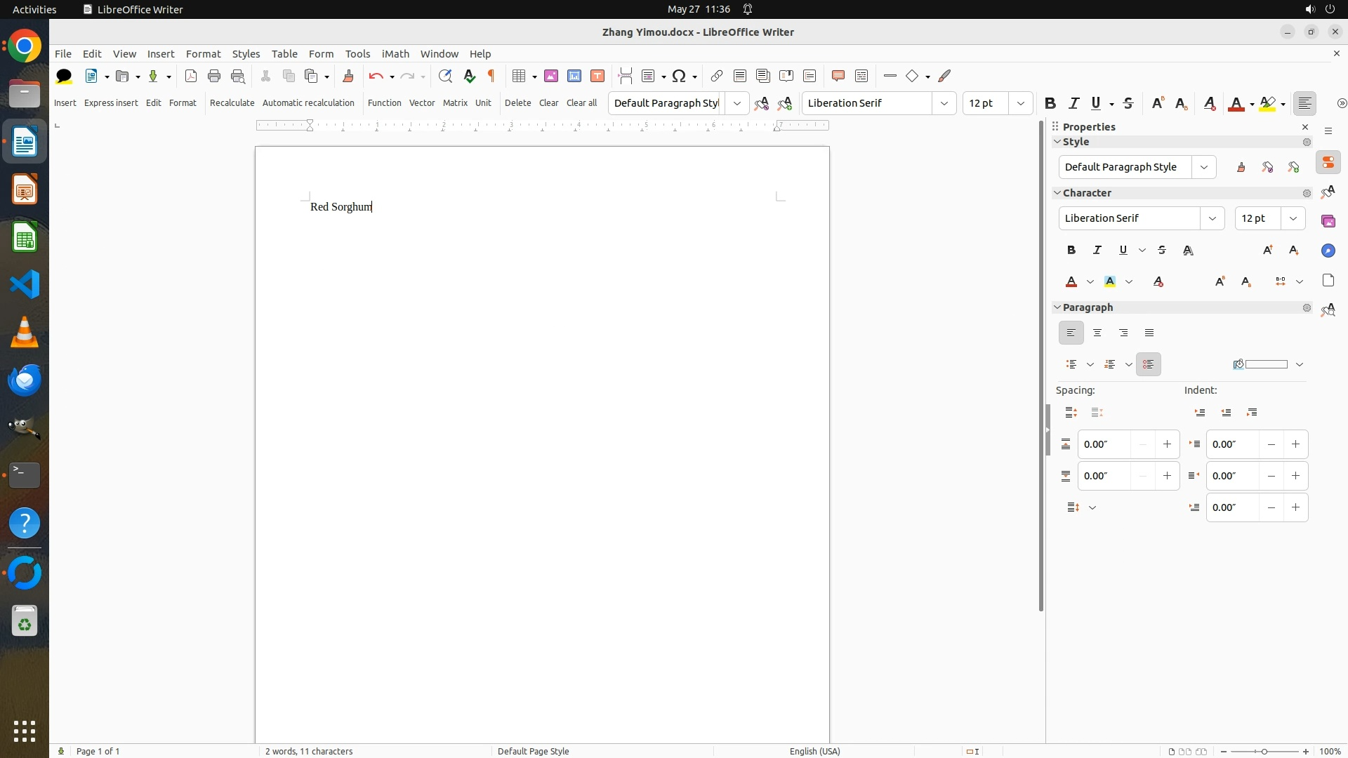Viewport: 1348px width, 758px height.
Task: Toggle formatting marks with the pilcrow icon
Action: coord(491,76)
